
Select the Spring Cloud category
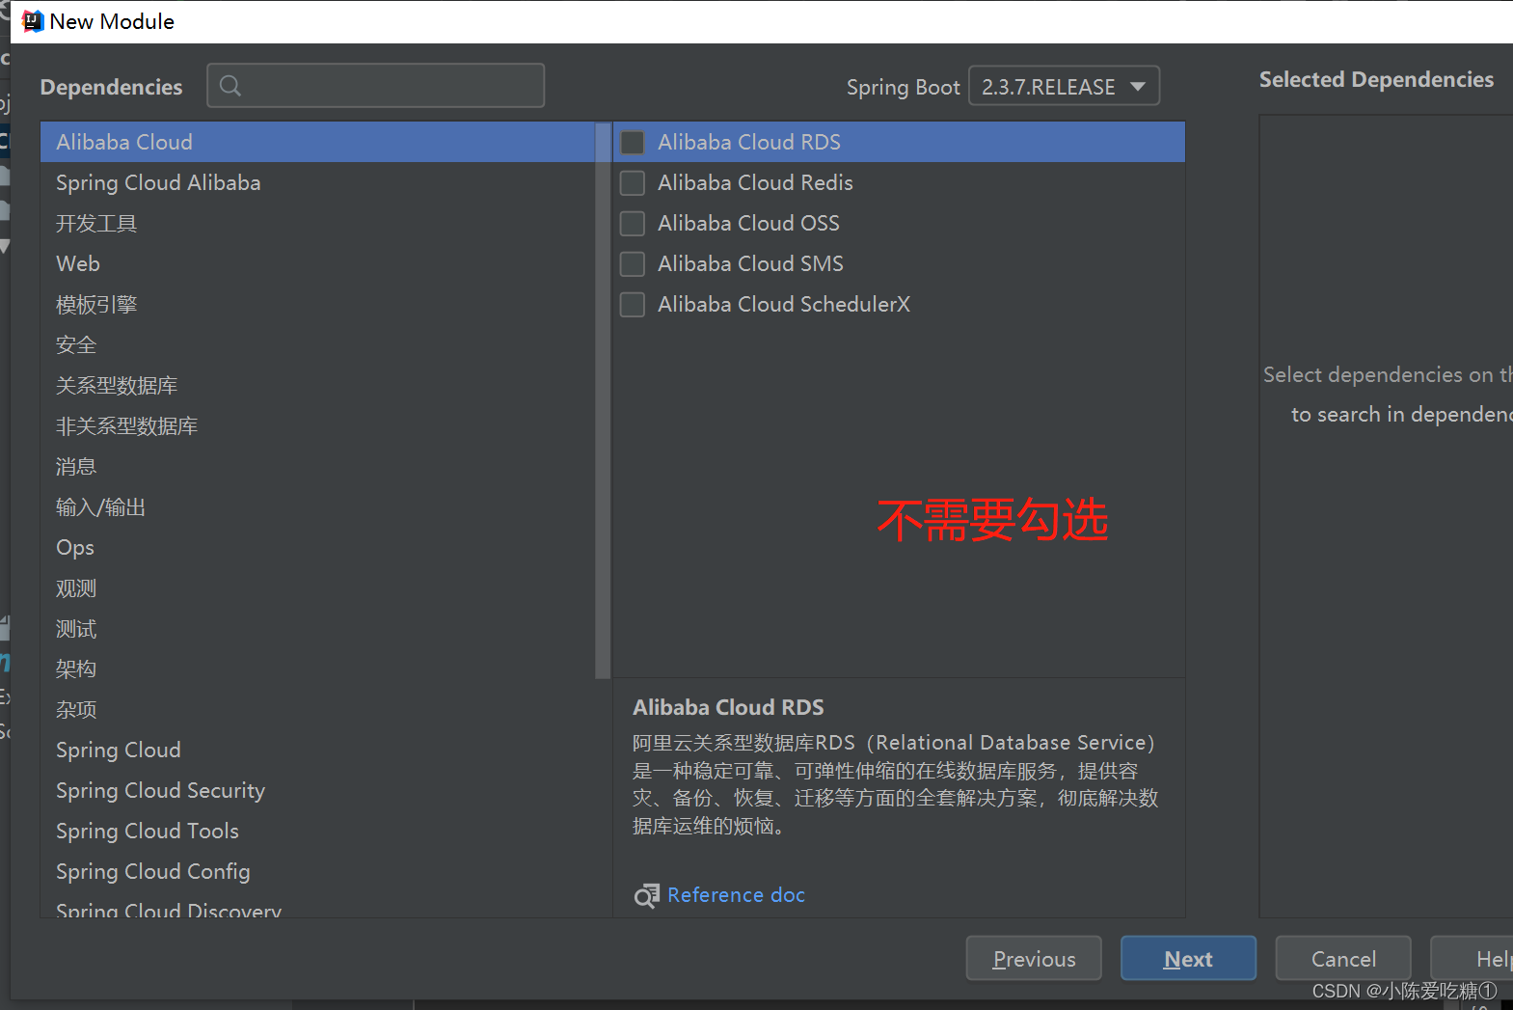point(318,750)
